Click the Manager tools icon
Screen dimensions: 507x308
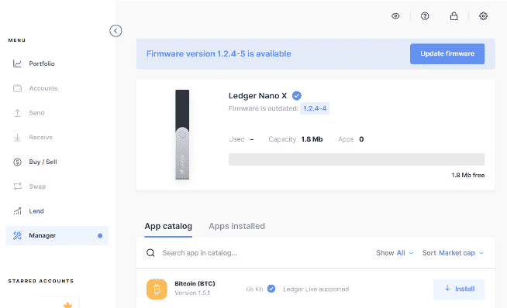(17, 236)
